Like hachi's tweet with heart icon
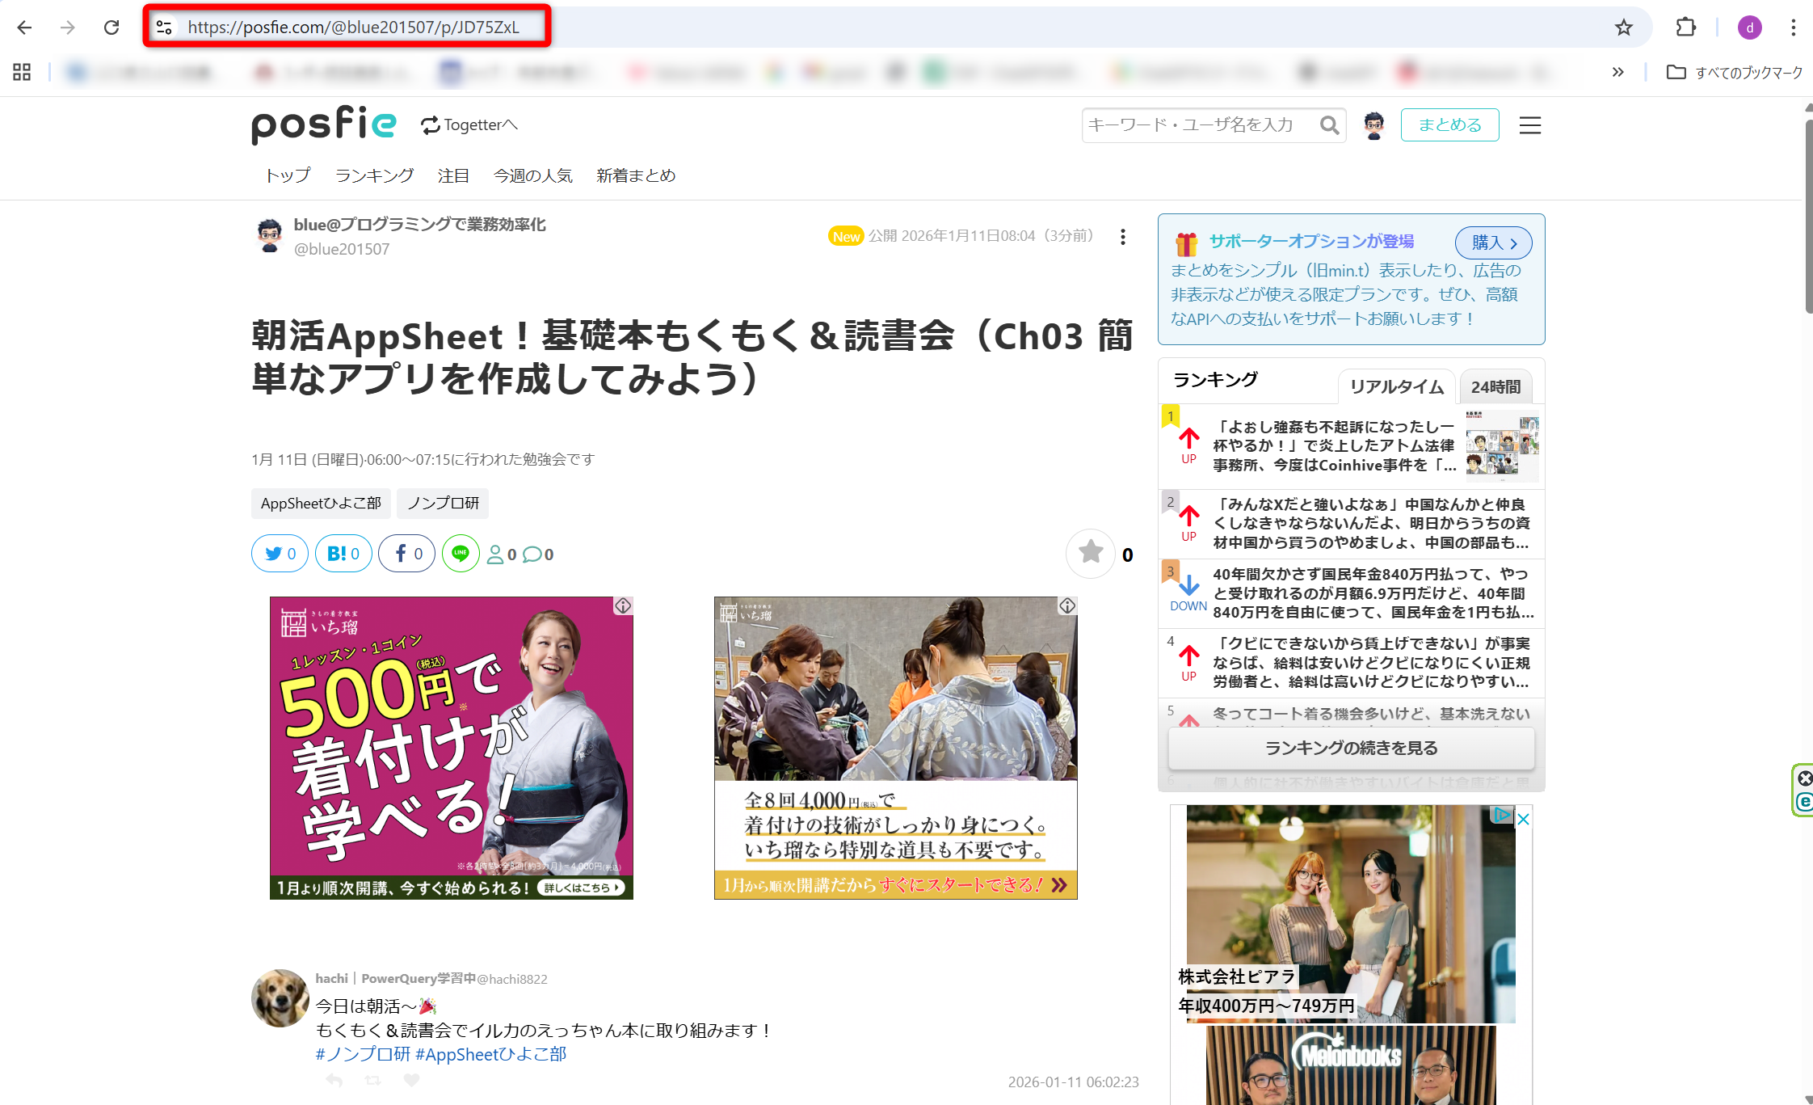1813x1105 pixels. point(411,1080)
